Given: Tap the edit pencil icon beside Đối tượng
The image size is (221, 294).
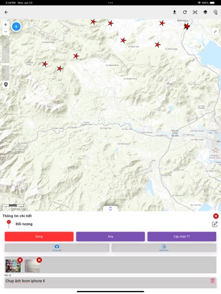Looking at the screenshot, I should [x=214, y=224].
